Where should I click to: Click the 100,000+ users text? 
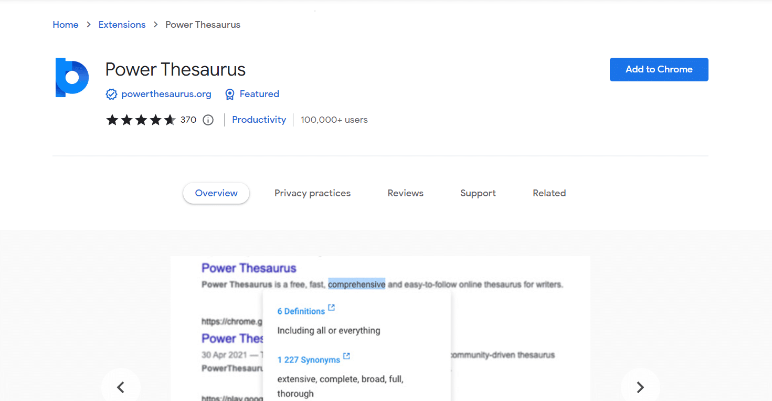[x=334, y=120]
